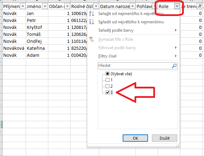Select cell with name Ondřej
This screenshot has height=156, width=204.
click(37, 41)
